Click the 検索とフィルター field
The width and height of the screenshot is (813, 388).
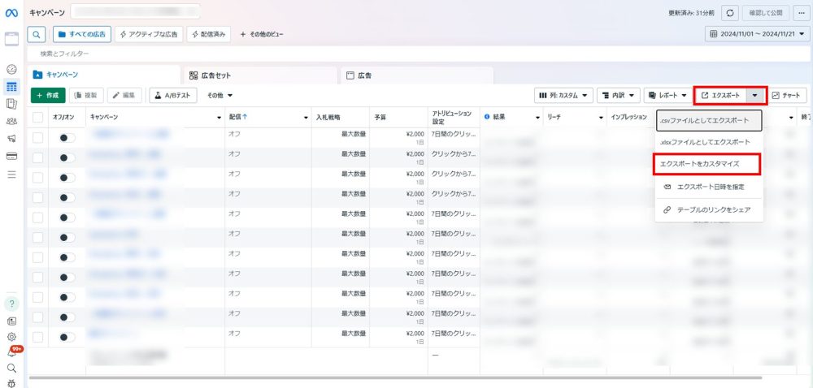point(419,54)
